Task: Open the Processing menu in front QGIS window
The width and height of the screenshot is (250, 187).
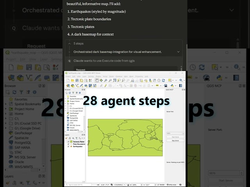Action: [139, 76]
